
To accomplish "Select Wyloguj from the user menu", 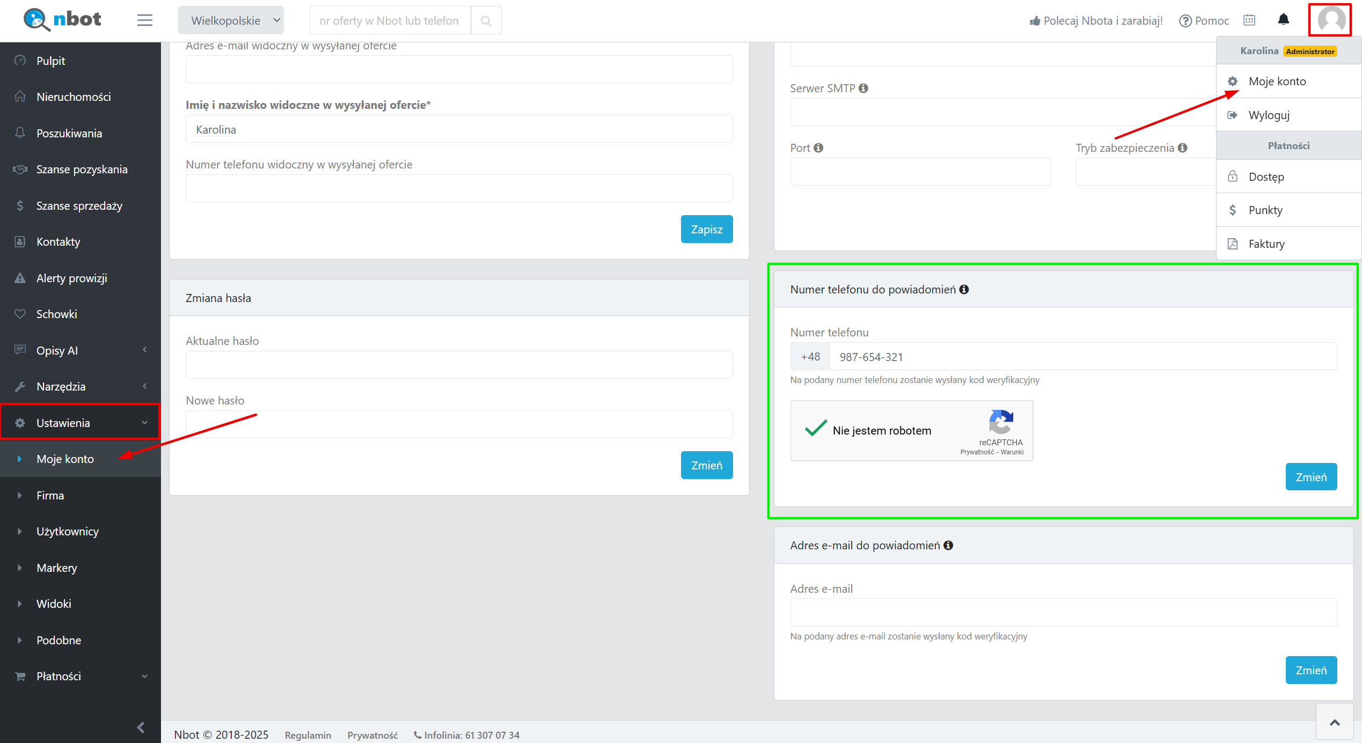I will (1269, 115).
